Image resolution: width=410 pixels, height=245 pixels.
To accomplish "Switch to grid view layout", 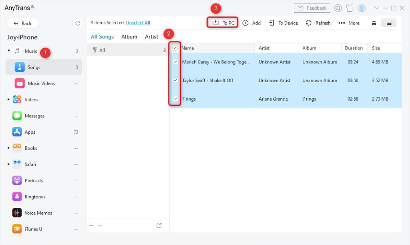I will (x=374, y=23).
